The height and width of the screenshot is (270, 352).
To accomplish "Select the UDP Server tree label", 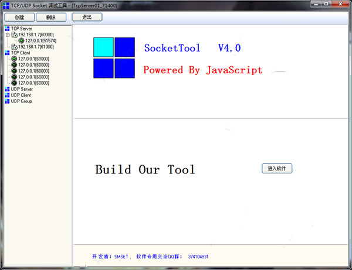I will point(22,89).
